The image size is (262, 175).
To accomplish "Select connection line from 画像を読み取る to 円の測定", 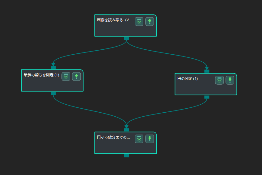I will point(167,54).
